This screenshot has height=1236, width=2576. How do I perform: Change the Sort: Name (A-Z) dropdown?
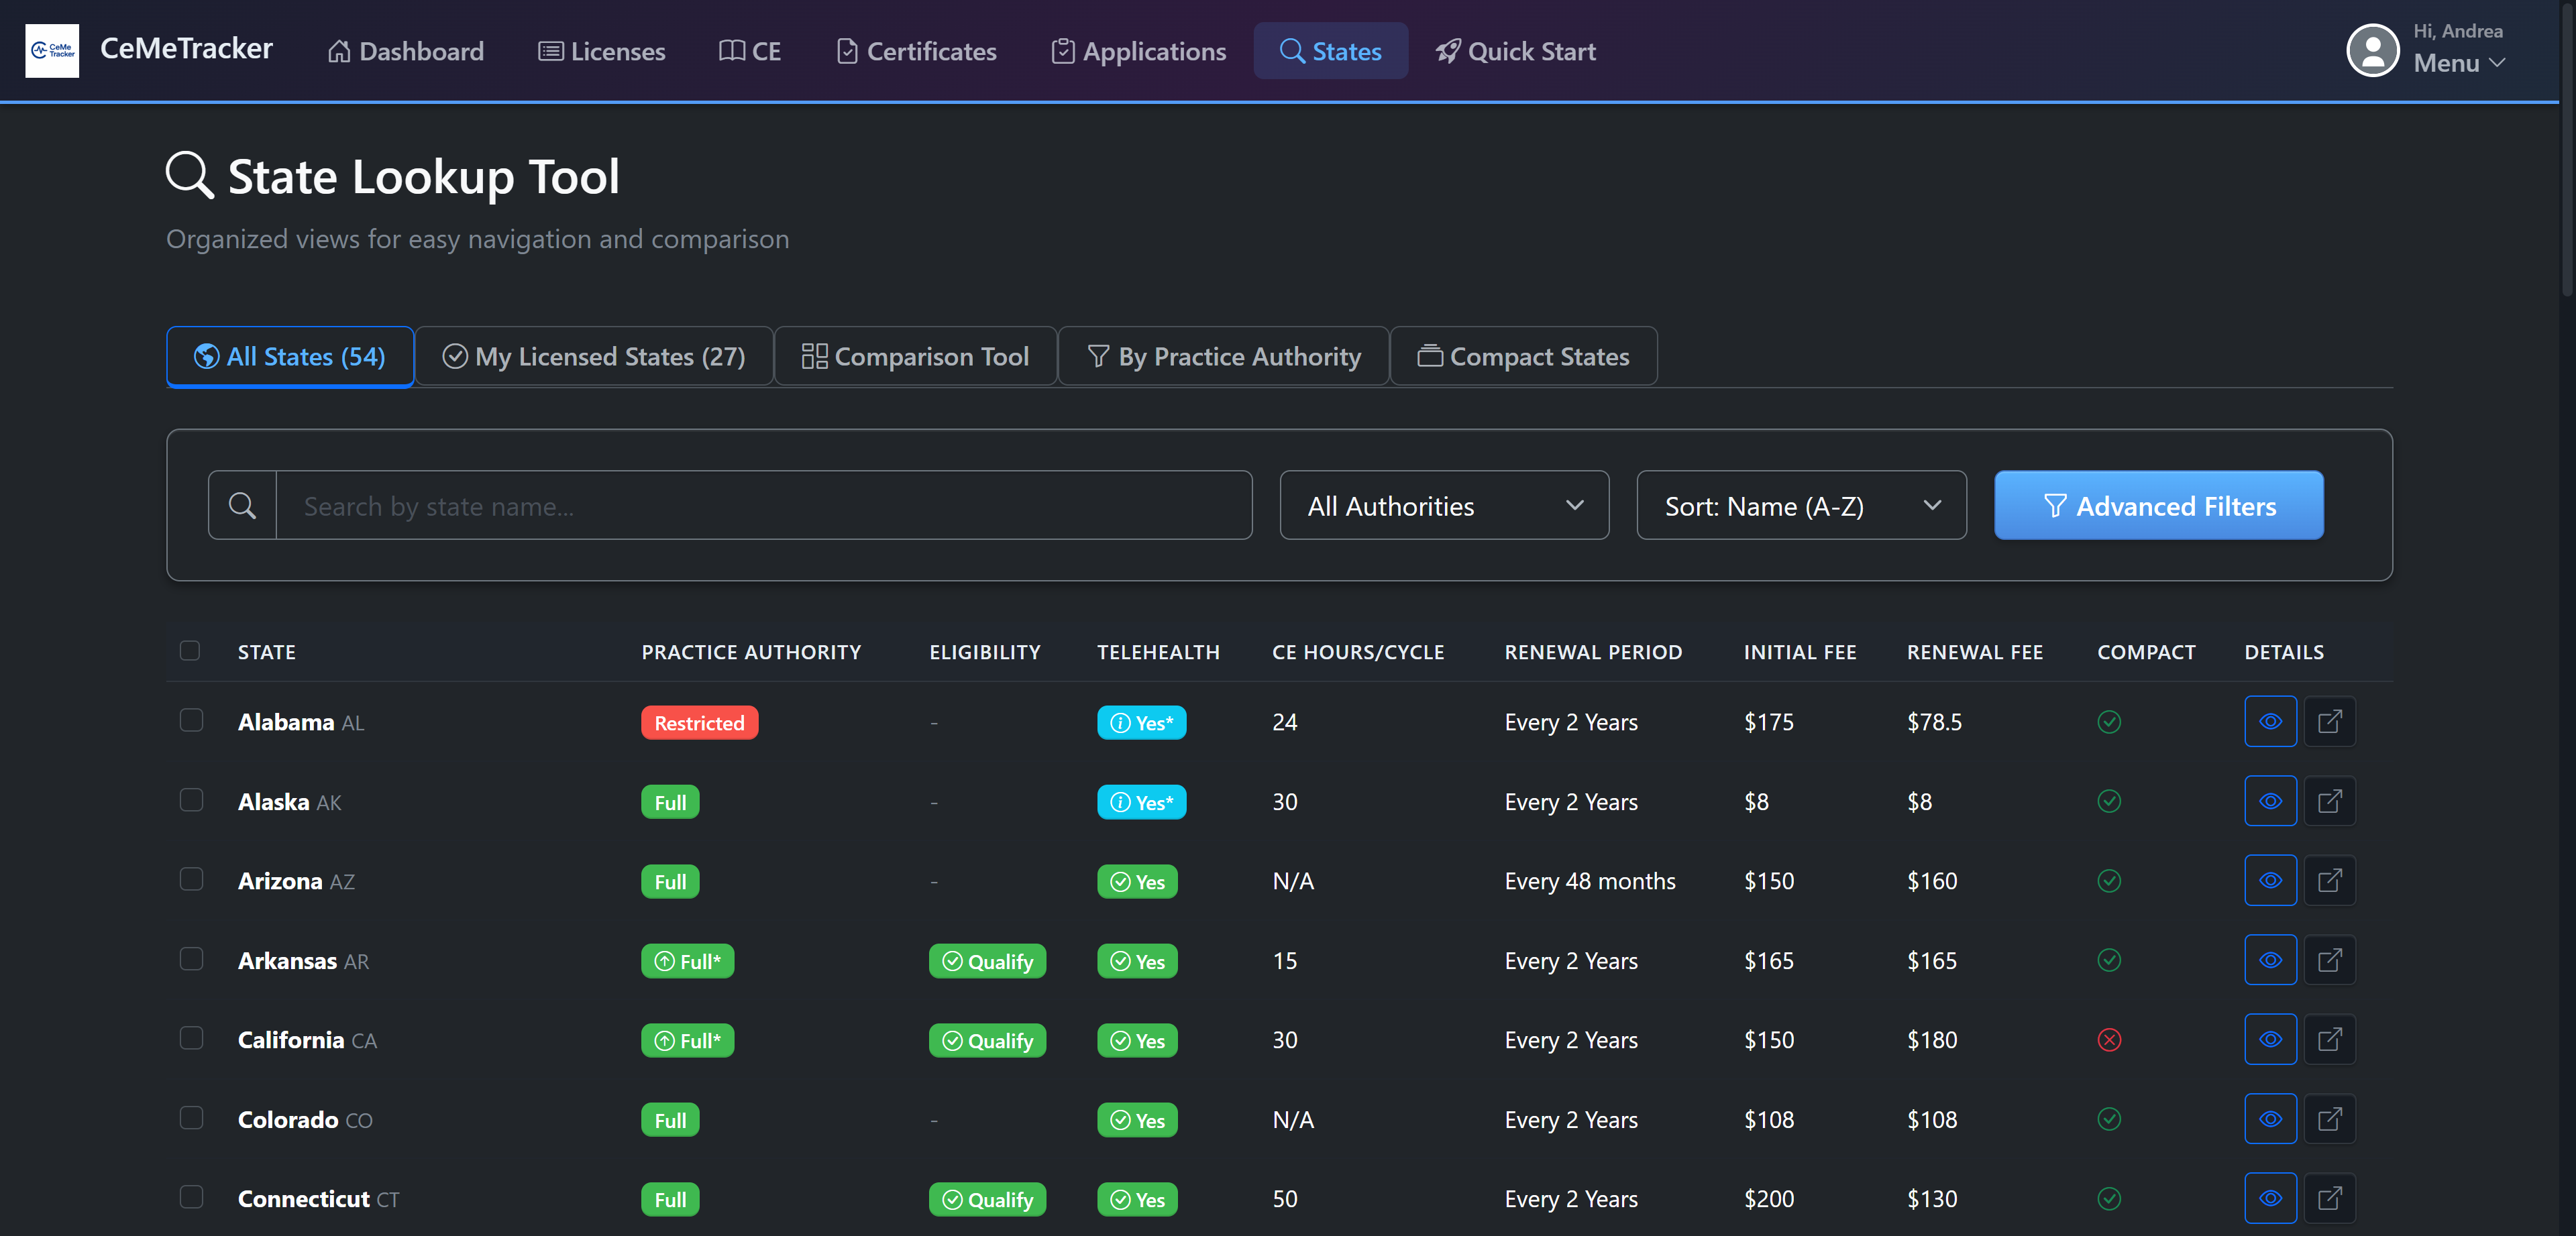(1800, 505)
